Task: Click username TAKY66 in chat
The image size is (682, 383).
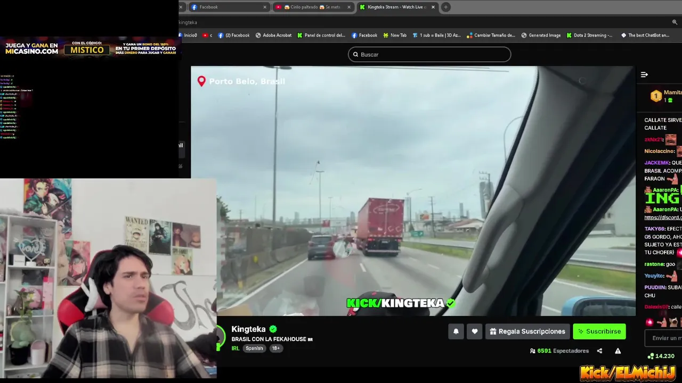Action: point(654,229)
